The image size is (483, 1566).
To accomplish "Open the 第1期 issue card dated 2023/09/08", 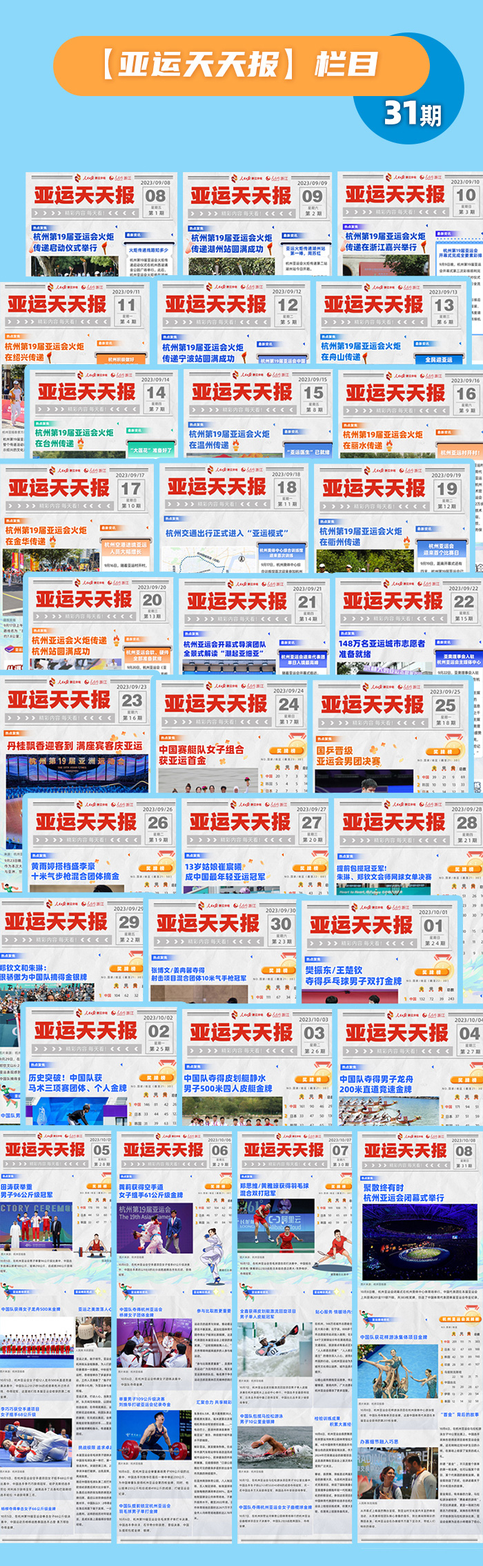I will (x=101, y=225).
